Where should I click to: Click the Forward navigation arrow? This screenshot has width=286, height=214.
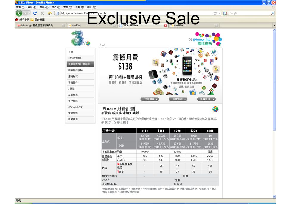click(x=25, y=13)
